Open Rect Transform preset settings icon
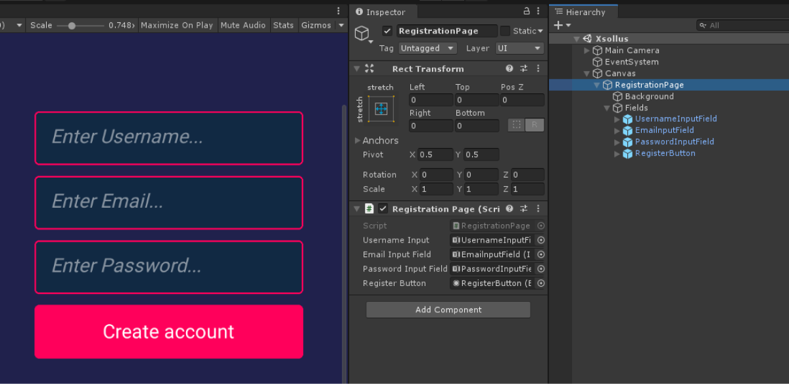Image resolution: width=789 pixels, height=384 pixels. pyautogui.click(x=524, y=68)
